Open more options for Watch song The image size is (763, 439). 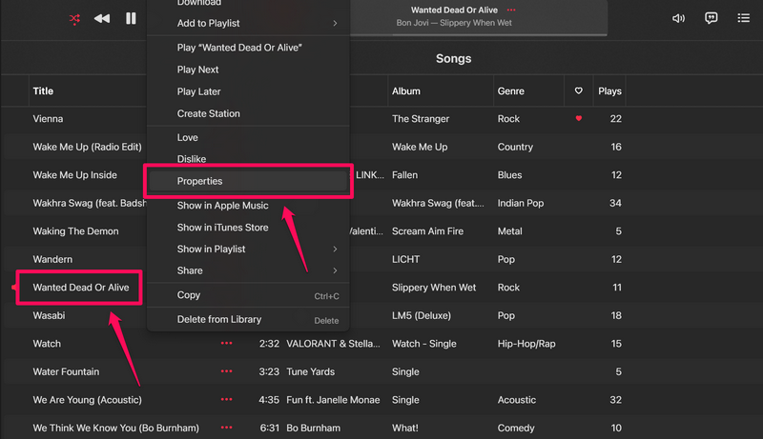coord(226,344)
